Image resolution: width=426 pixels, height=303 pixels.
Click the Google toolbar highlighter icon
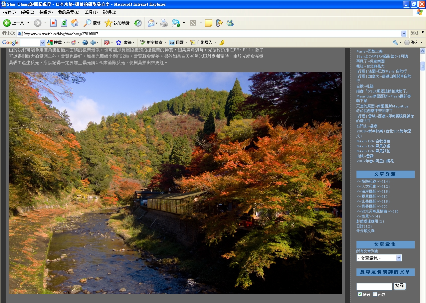tap(222, 43)
